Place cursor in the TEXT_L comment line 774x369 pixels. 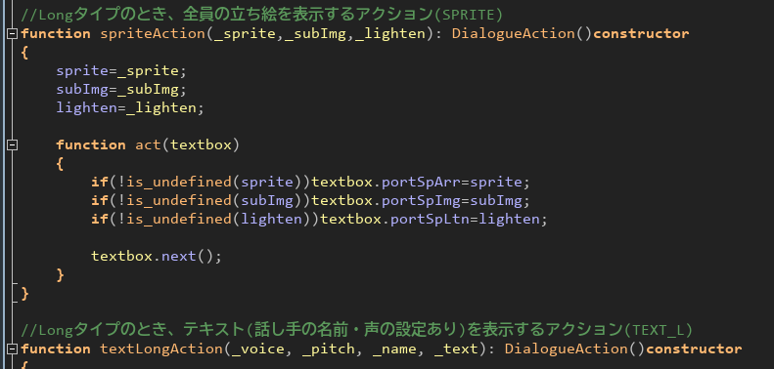pyautogui.click(x=357, y=329)
